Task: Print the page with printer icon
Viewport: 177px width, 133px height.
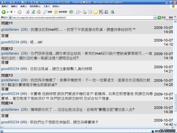Action: [84, 12]
